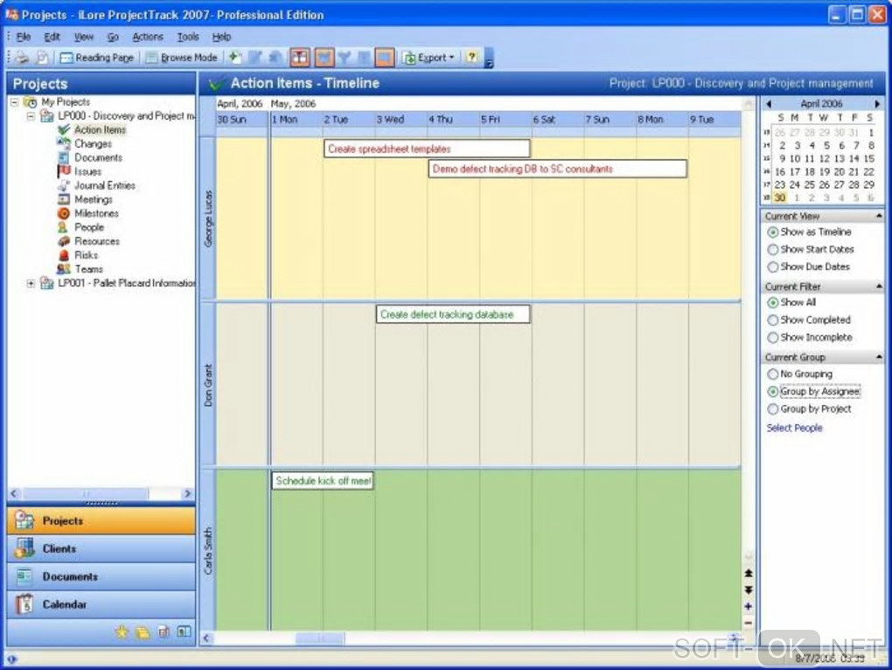
Task: Select the Show All filter option
Action: click(772, 303)
